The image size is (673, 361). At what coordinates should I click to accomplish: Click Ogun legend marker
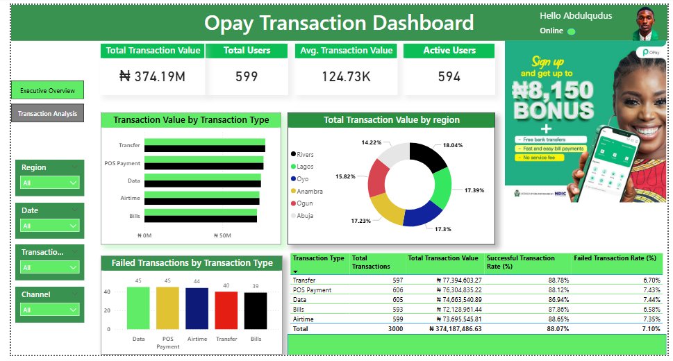click(294, 203)
